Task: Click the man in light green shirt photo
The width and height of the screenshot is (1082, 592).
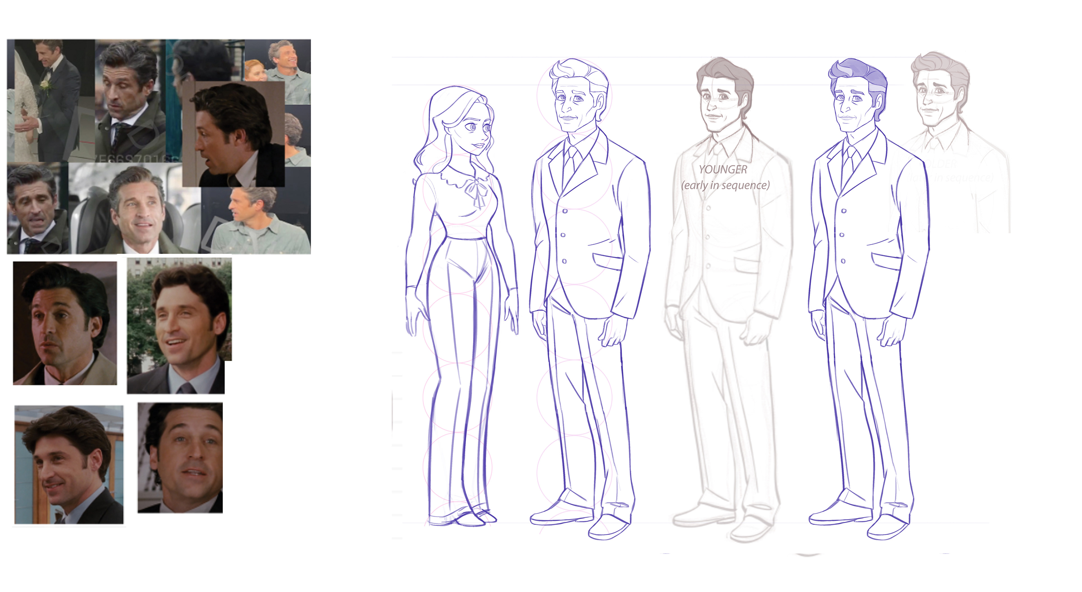Action: pyautogui.click(x=256, y=222)
